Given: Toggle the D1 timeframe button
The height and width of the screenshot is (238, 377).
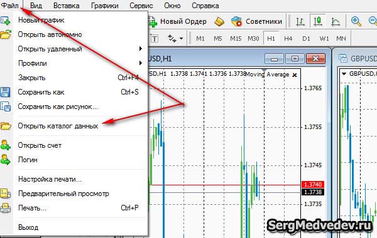Looking at the screenshot, I should point(306,39).
